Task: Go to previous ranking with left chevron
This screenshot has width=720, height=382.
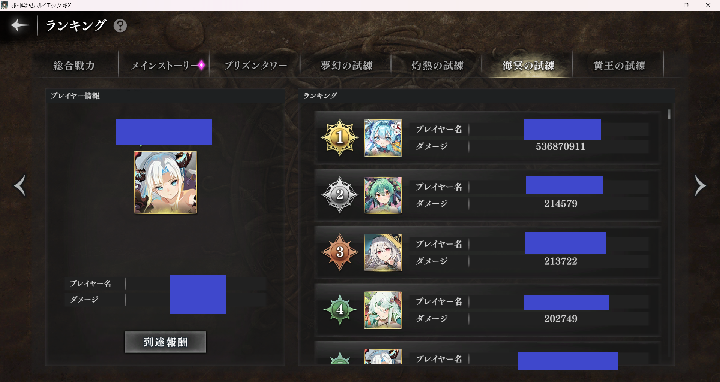Action: pyautogui.click(x=20, y=185)
